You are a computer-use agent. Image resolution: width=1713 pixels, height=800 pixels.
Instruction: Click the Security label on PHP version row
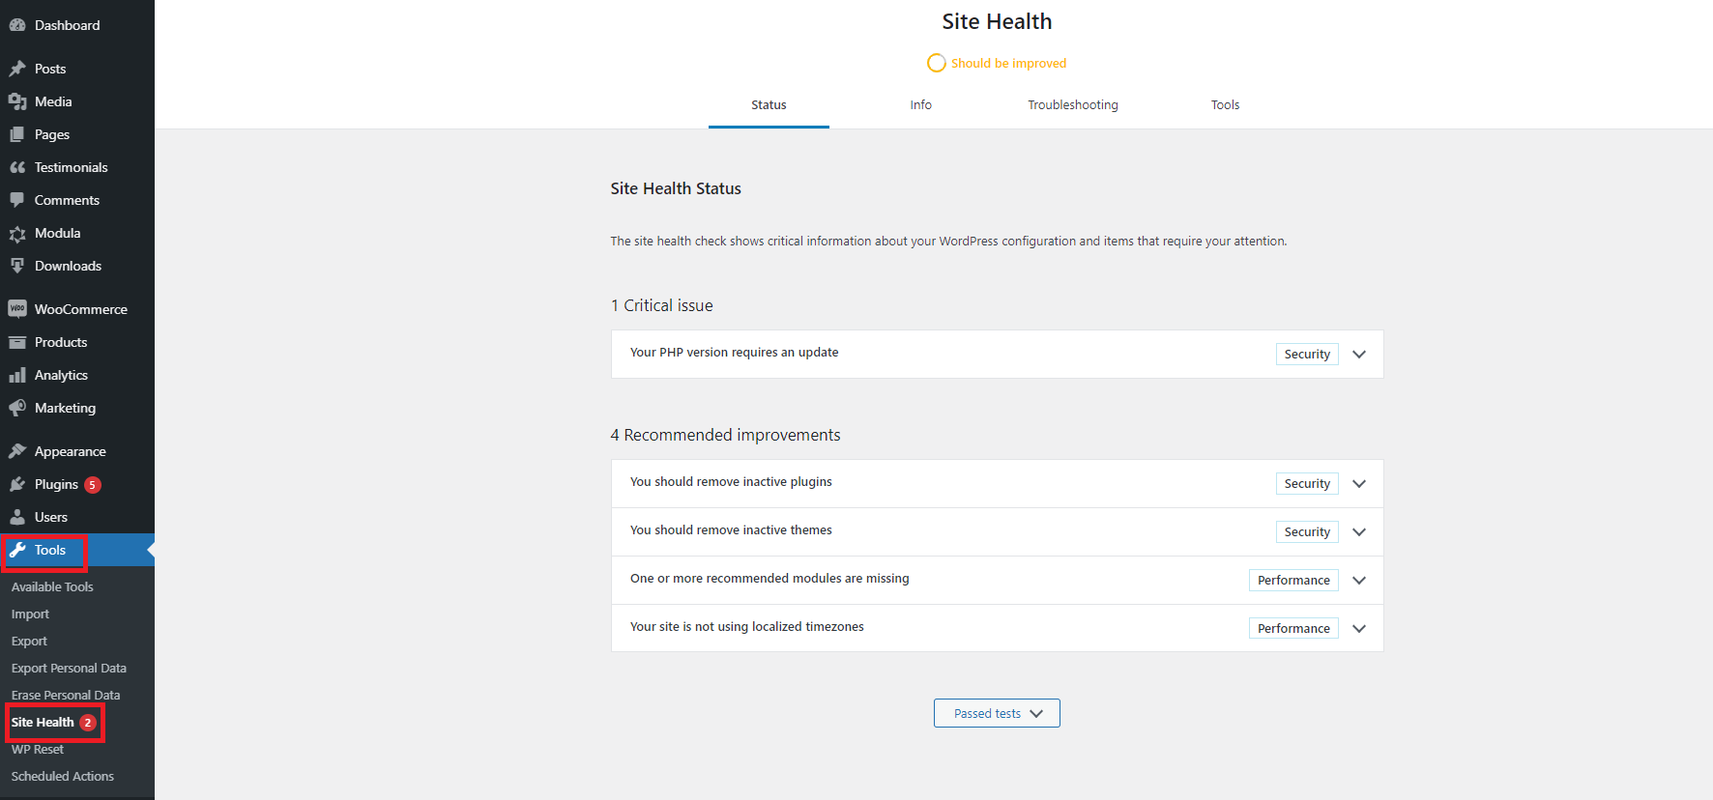(x=1307, y=355)
